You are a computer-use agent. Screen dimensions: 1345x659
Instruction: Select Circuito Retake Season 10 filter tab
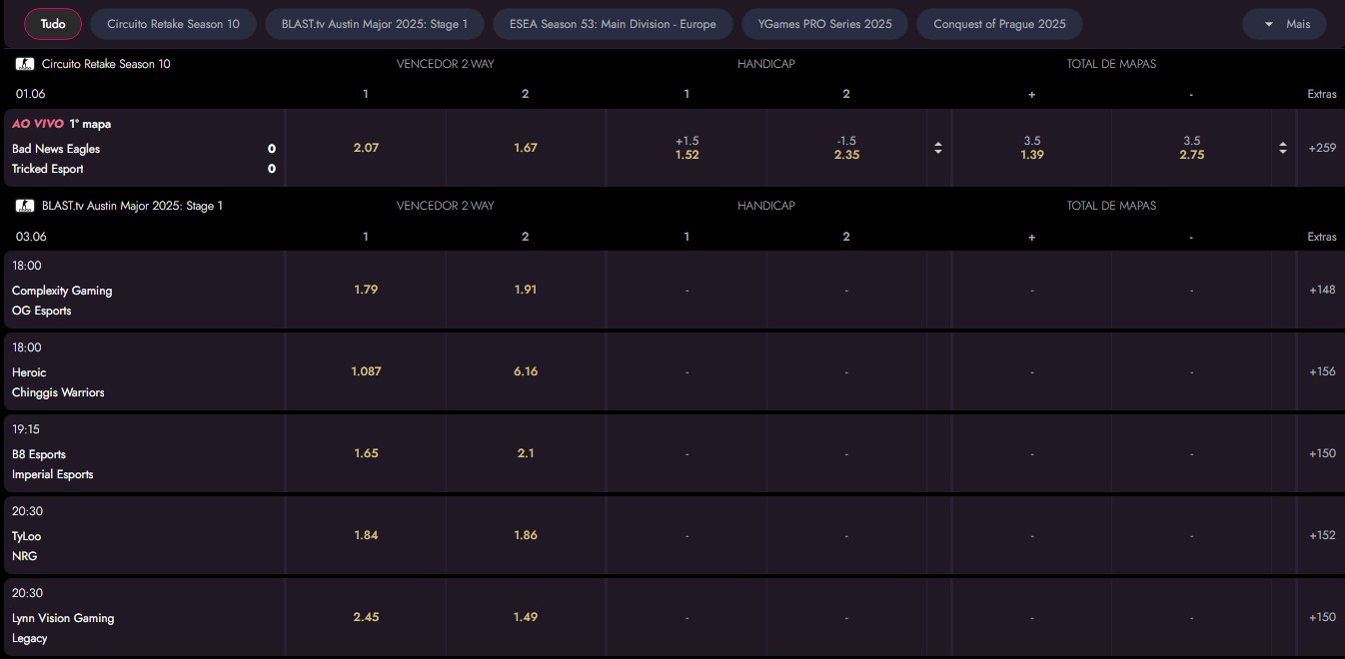[x=173, y=24]
